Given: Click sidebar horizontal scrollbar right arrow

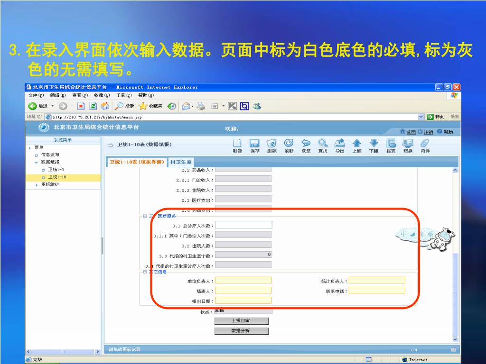Looking at the screenshot, I should point(98,352).
